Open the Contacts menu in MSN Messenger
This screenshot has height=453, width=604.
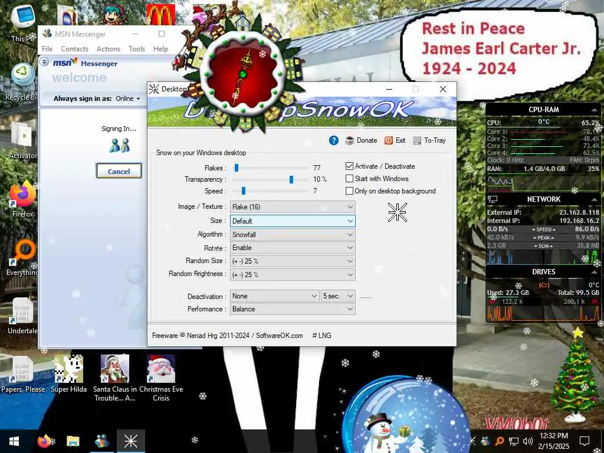click(x=74, y=49)
